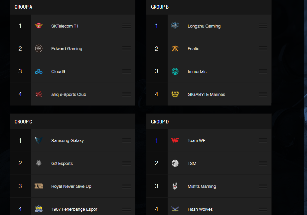Click the TSM team logo
Screen dimensions: 307x215
[x=175, y=164]
